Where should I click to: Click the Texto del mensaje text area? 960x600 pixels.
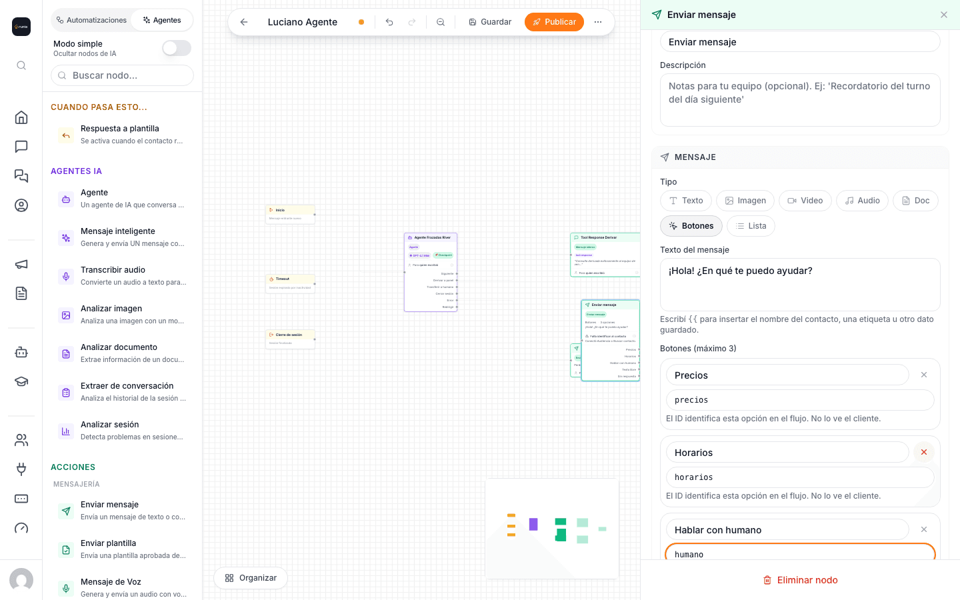800,285
